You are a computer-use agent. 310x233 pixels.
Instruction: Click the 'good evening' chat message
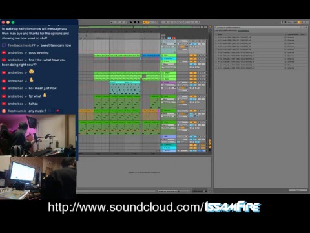click(39, 52)
